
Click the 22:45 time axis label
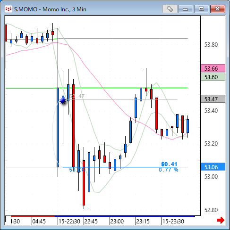coord(91,222)
